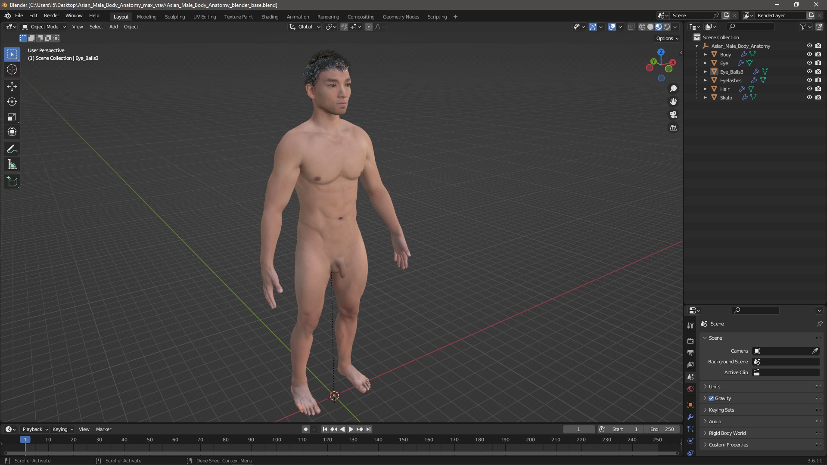Viewport: 827px width, 465px height.
Task: Switch to the Sculpting workspace tab
Action: coord(175,17)
